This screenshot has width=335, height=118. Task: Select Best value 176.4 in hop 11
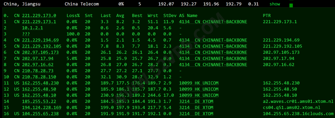click(x=138, y=83)
